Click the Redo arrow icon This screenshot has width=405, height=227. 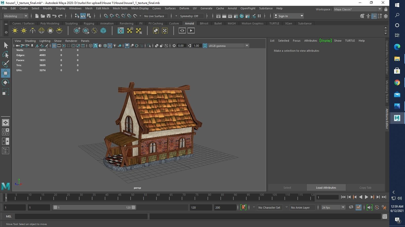[60, 16]
